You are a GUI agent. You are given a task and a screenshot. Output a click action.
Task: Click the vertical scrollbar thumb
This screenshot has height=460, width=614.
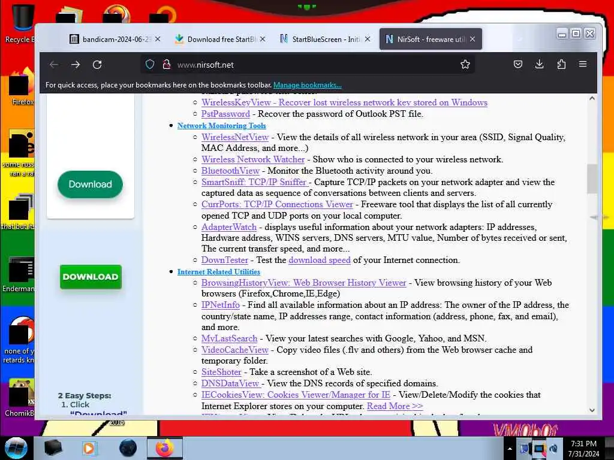[592, 178]
